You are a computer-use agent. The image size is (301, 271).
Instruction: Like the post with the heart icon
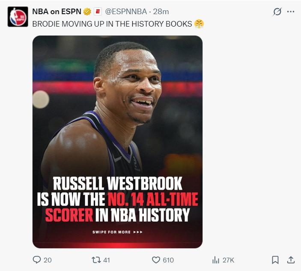(x=156, y=260)
